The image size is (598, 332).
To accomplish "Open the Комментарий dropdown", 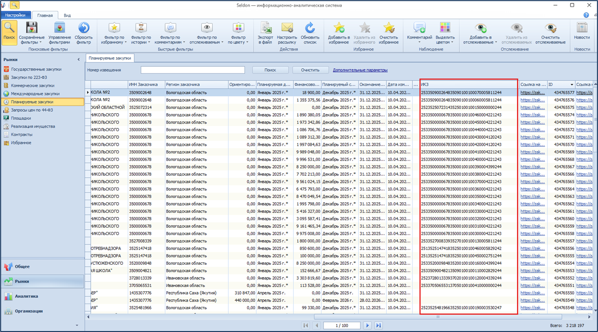I will [420, 33].
